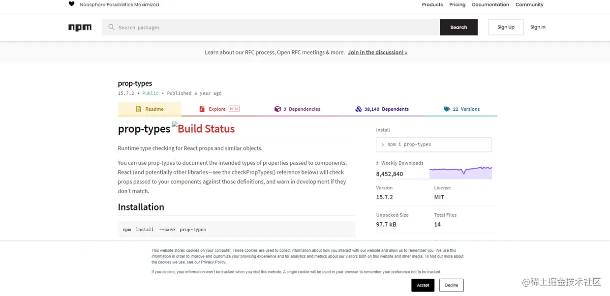Screen dimensions: 610x296
Task: Follow the Join in the discussion link
Action: [377, 52]
